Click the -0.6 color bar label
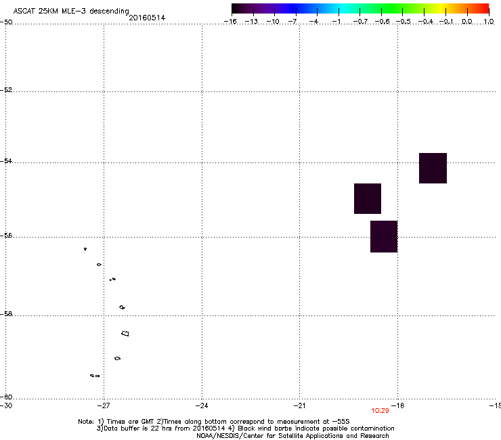This screenshot has width=501, height=440. pos(382,22)
